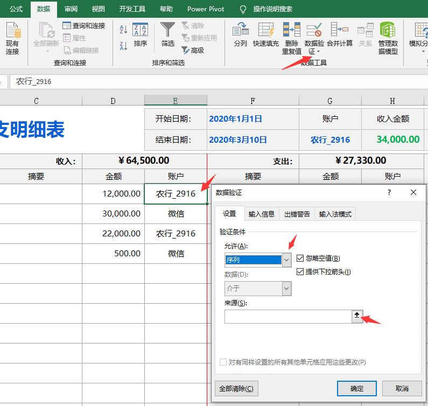
Task: Open Existing Connections (现有连接)
Action: 12,38
